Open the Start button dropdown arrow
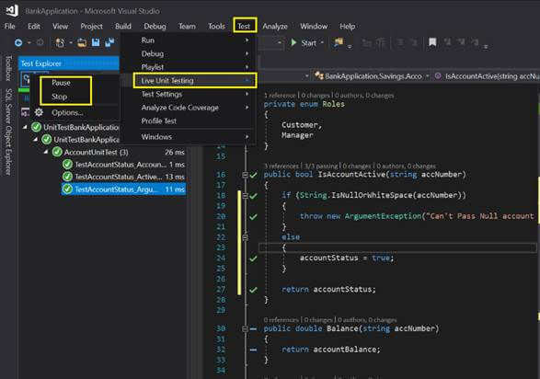This screenshot has height=379, width=540. pos(322,42)
